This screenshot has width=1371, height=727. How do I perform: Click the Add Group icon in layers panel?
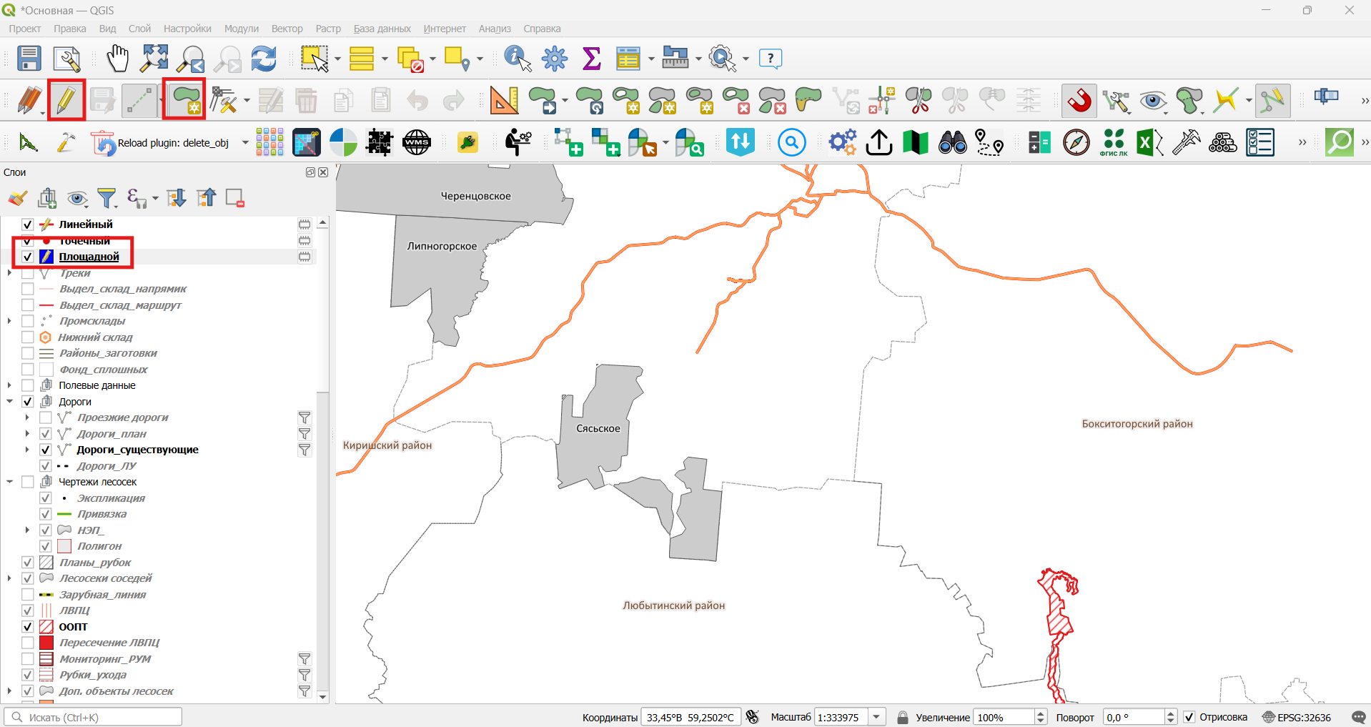(x=48, y=198)
